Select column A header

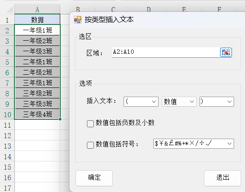tap(38, 10)
